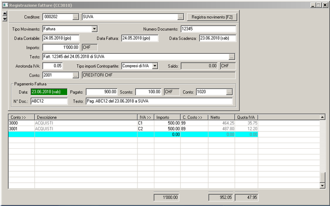The height and width of the screenshot is (206, 330).
Task: Open account lookup next to Conto 2001
Action: [75, 75]
